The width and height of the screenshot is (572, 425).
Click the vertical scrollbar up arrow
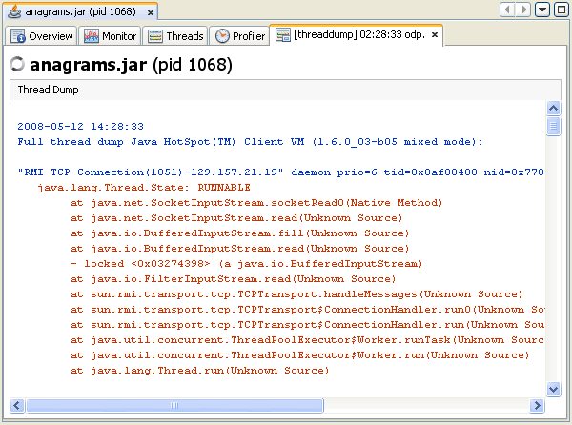point(553,111)
